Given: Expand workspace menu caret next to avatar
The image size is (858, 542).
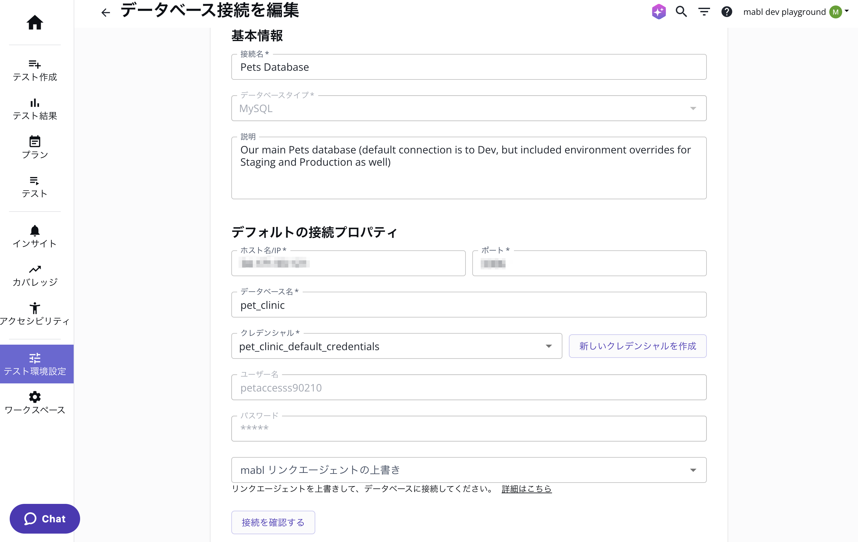Looking at the screenshot, I should click(x=847, y=11).
